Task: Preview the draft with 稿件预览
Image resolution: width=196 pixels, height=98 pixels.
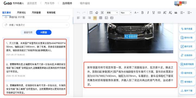Action: tap(187, 73)
